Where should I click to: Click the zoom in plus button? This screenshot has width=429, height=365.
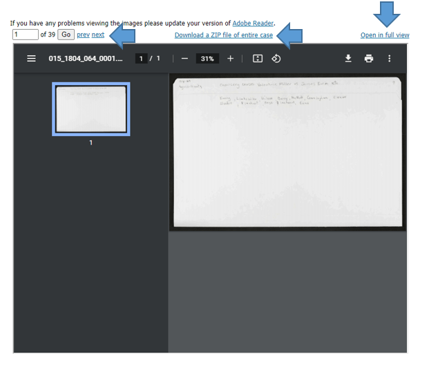pos(231,59)
